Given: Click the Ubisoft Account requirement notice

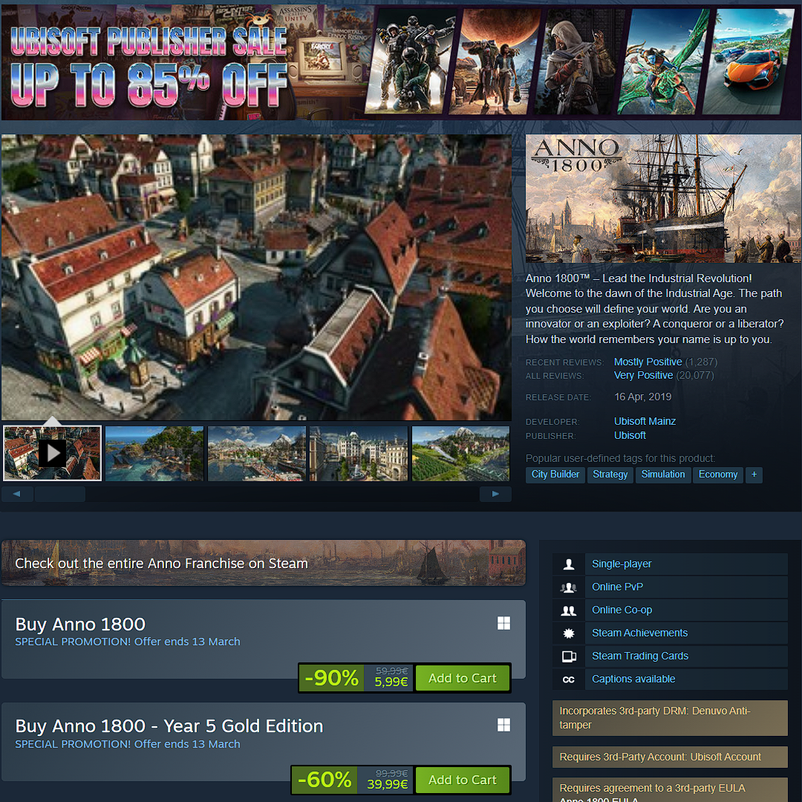Looking at the screenshot, I should pos(670,757).
